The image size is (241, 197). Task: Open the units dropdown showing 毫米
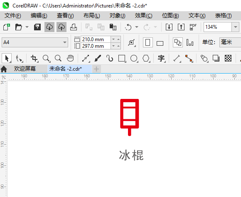[230, 42]
